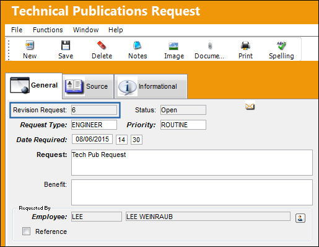Open the File menu
This screenshot has height=247, width=319.
coord(17,30)
